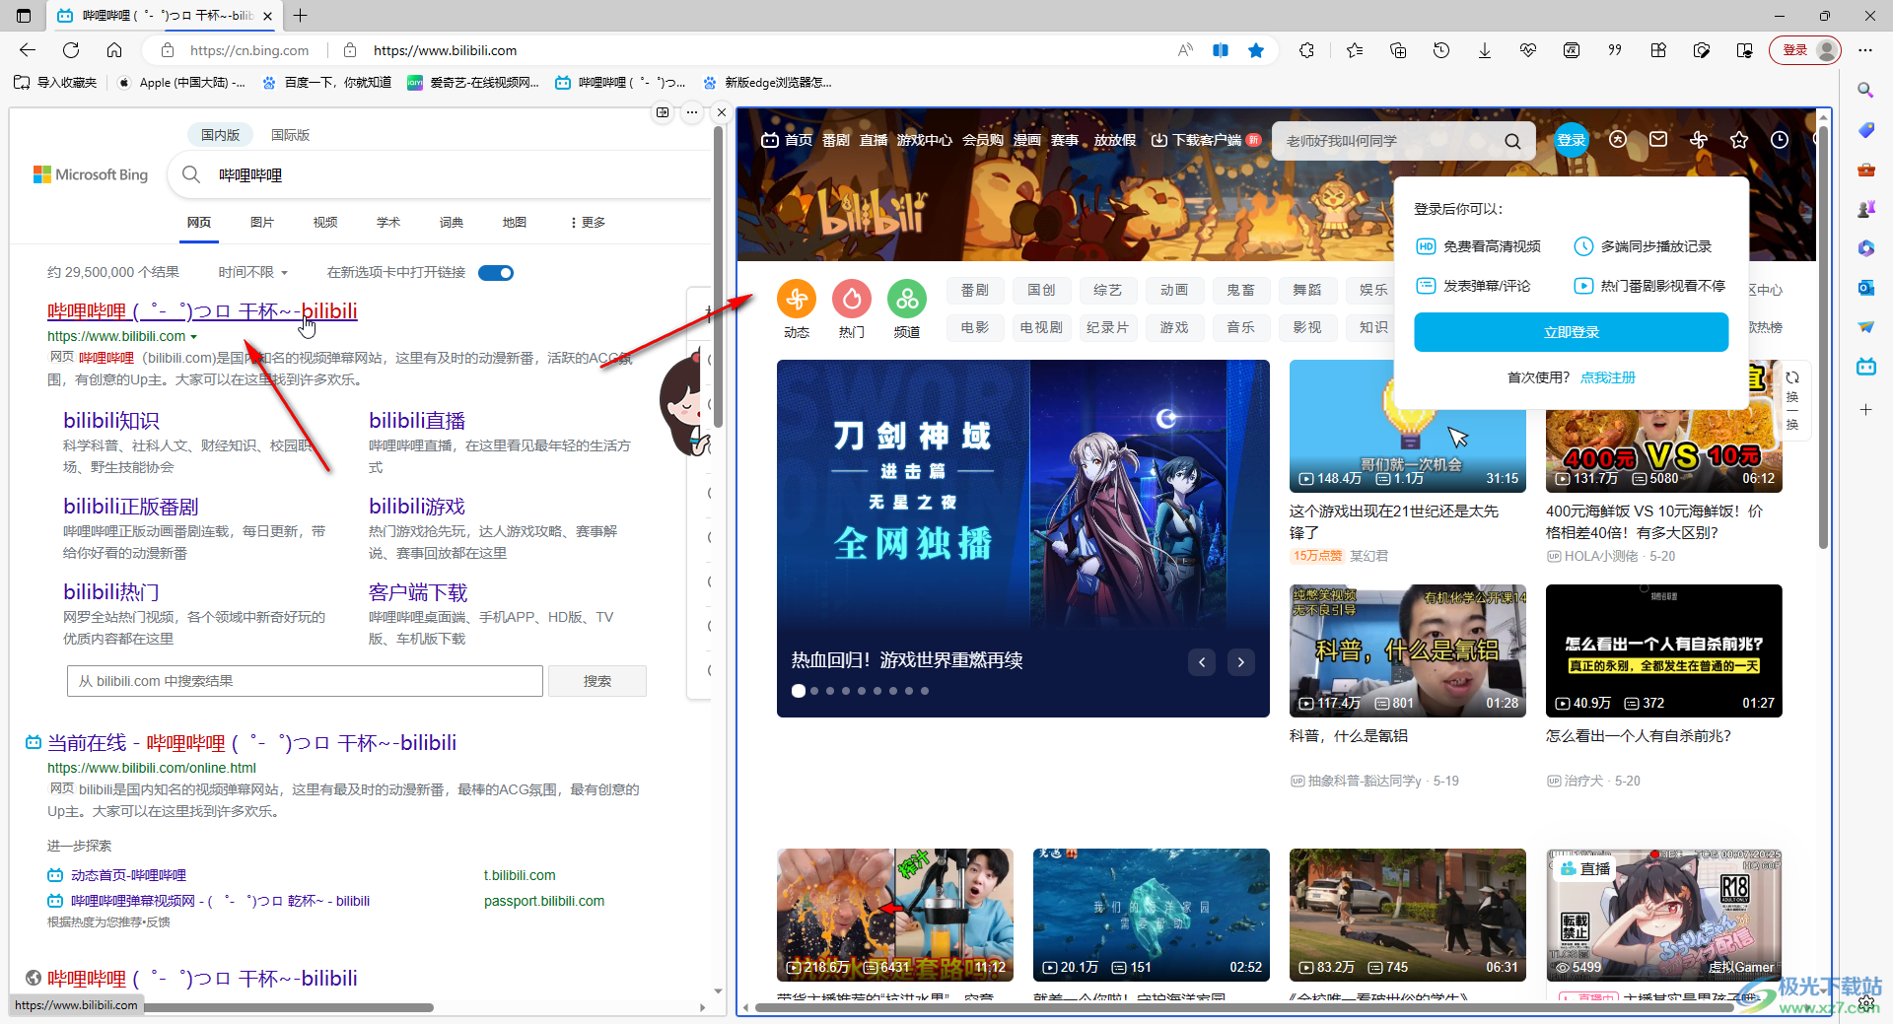The image size is (1893, 1024).
Task: Refresh the current page
Action: 71,50
